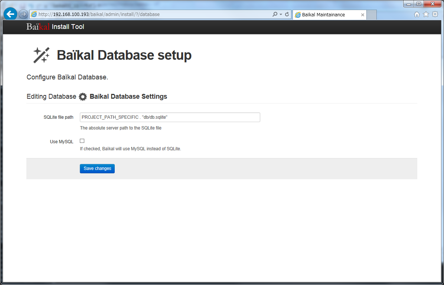Screen dimensions: 444x285
Task: Close the Baïkal Maintainance tab
Action: pyautogui.click(x=362, y=15)
